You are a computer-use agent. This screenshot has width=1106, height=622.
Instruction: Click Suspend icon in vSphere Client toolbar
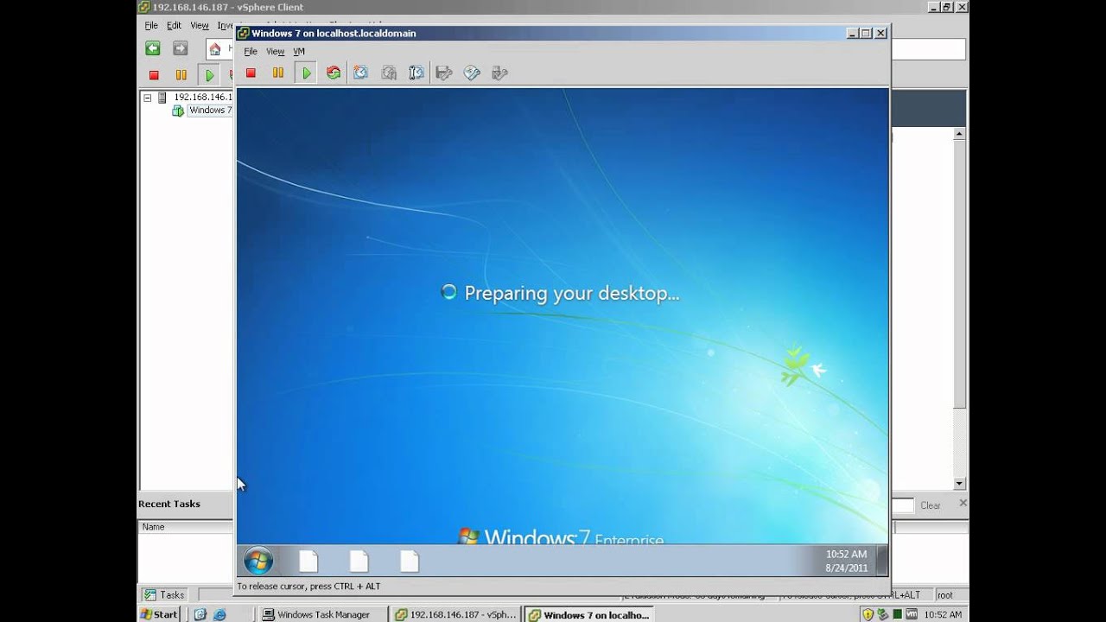point(181,75)
